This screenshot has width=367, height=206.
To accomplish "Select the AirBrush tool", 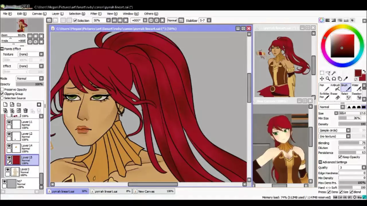I will pos(335,87).
